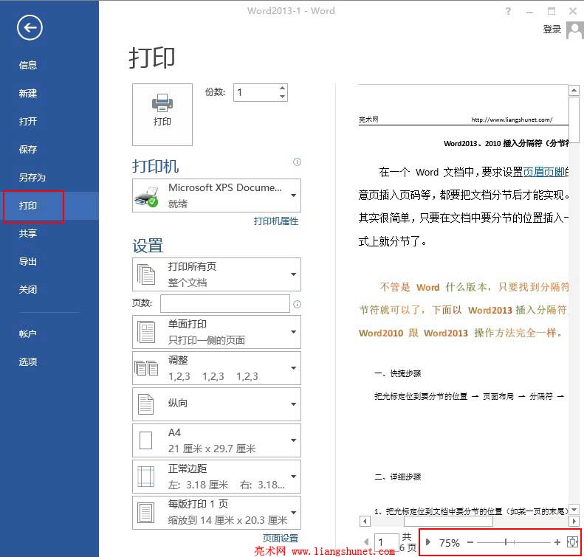Image resolution: width=584 pixels, height=557 pixels.
Task: Open Microsoft XPS Document printer dropdown
Action: coord(216,196)
